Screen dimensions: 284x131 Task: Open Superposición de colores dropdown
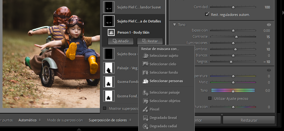pyautogui.click(x=110, y=120)
